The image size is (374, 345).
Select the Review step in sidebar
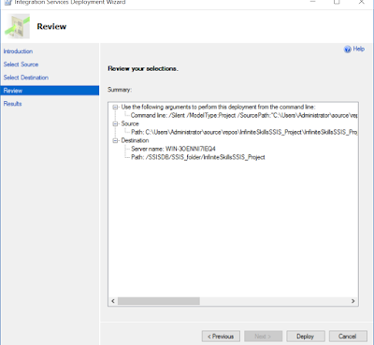point(50,91)
